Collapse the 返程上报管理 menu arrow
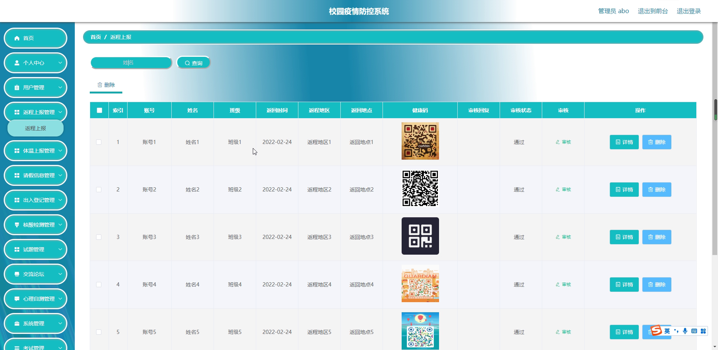This screenshot has width=718, height=350. tap(60, 112)
